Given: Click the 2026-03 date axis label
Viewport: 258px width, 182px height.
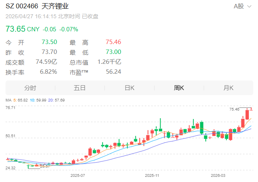Looking at the screenshot, I should [218, 176].
